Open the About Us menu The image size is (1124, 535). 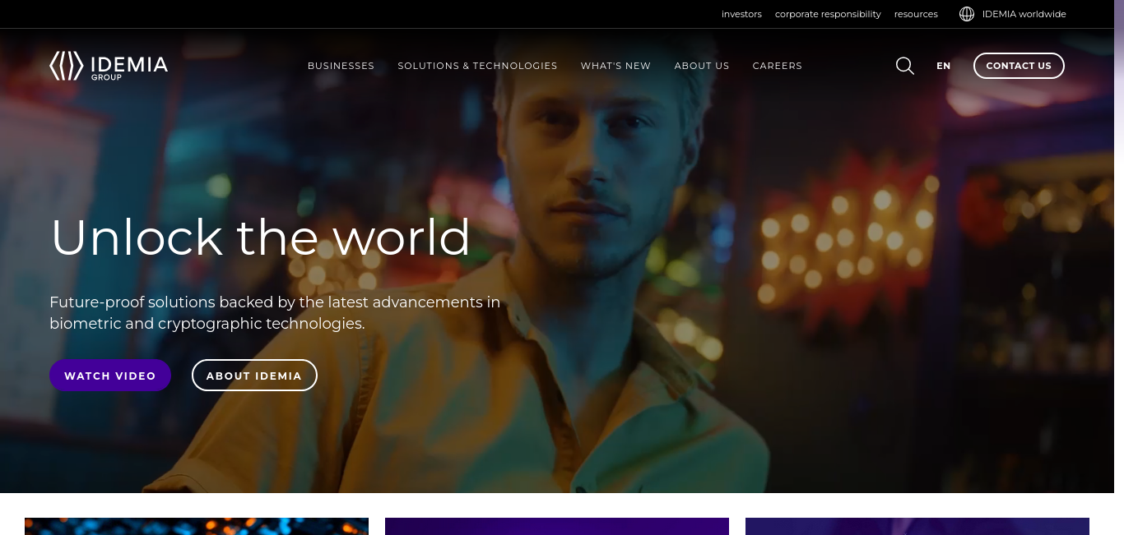tap(702, 66)
